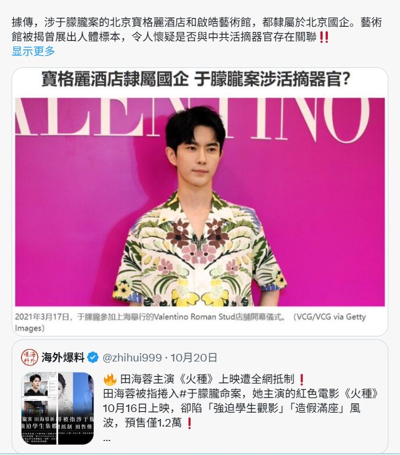Click the double red exclamation emoji after 關聯
The image size is (400, 455).
coord(324,37)
